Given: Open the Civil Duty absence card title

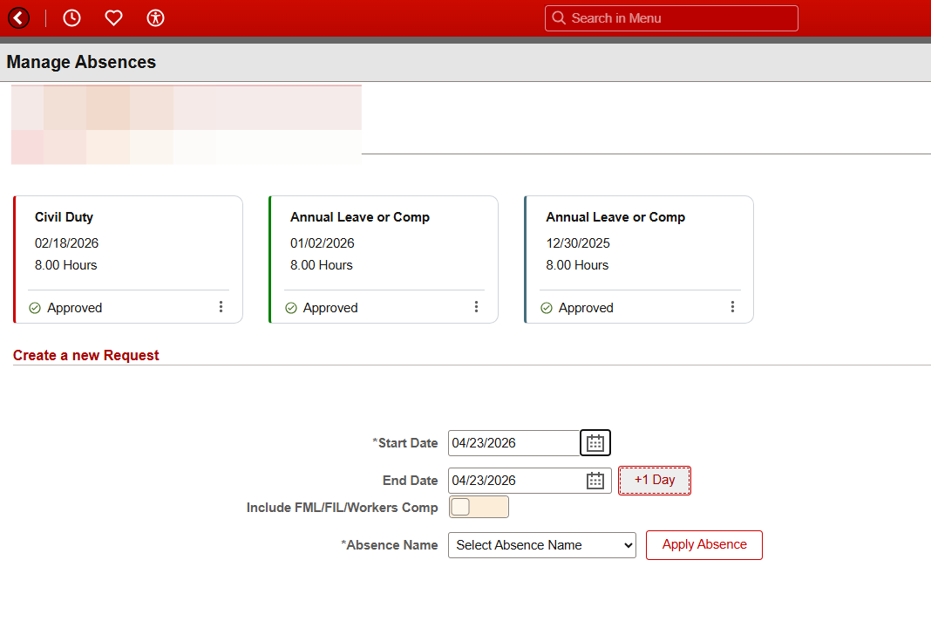Looking at the screenshot, I should pos(65,217).
